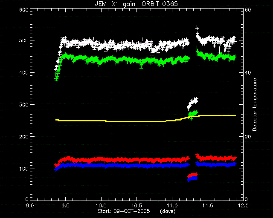This screenshot has height=218, width=273.
Task: Click the 600 tick label on left axis
Action: 24,9
